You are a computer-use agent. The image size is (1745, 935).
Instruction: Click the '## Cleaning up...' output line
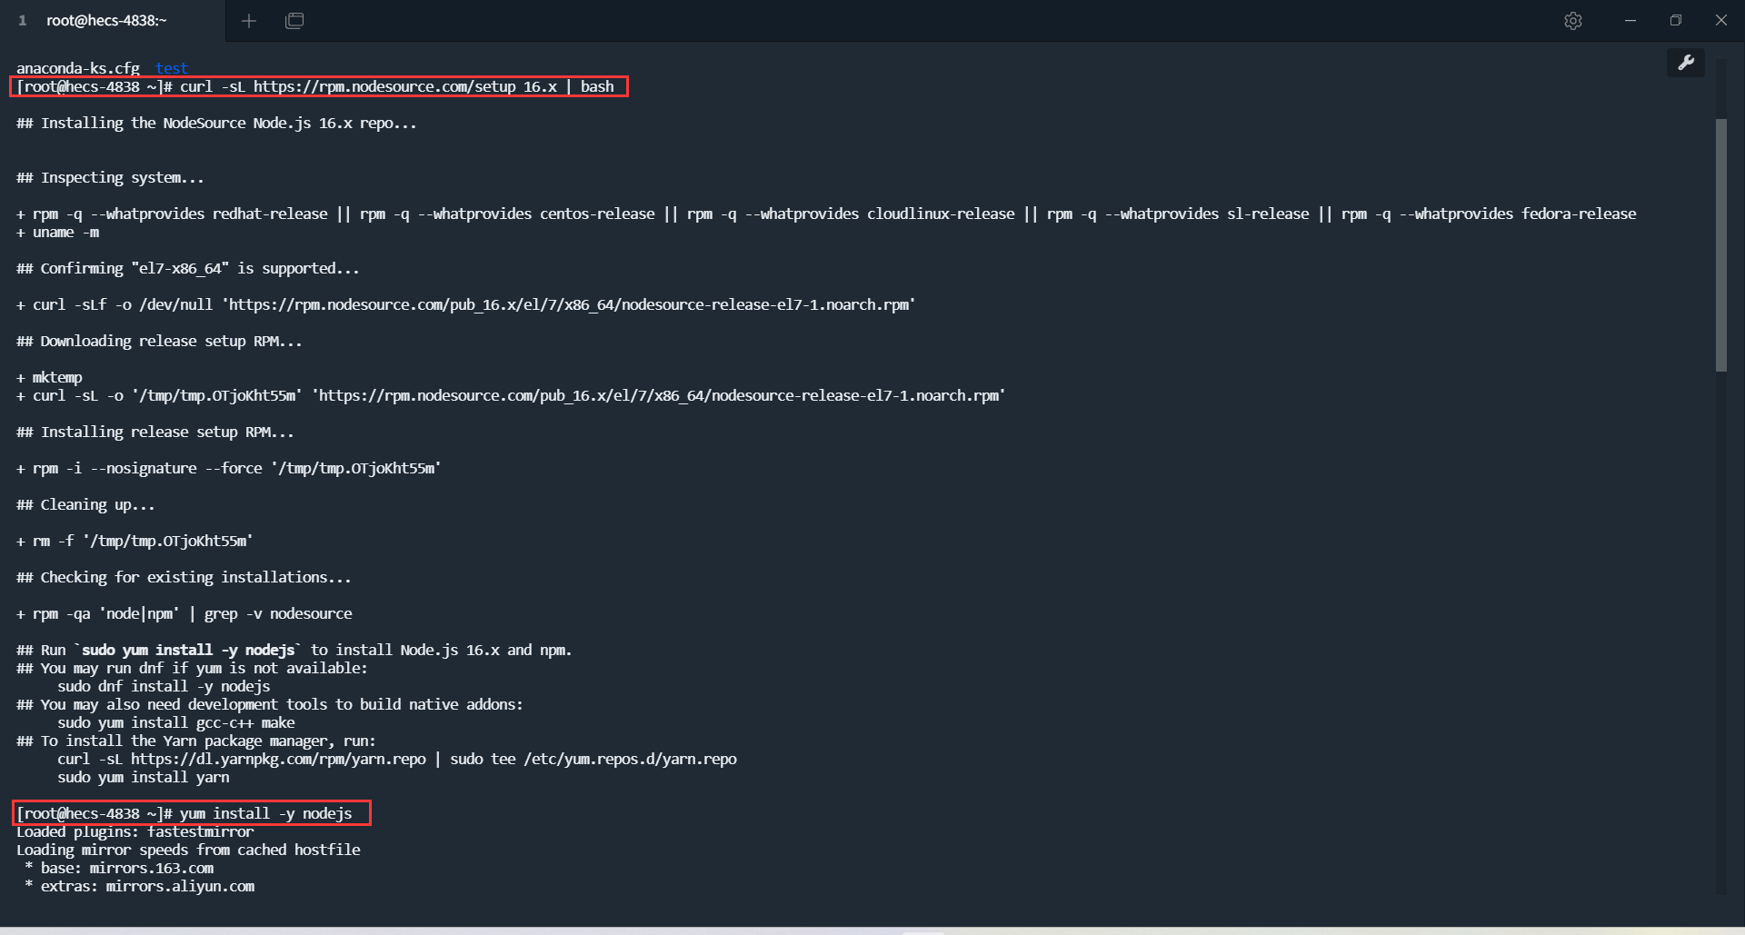85,505
